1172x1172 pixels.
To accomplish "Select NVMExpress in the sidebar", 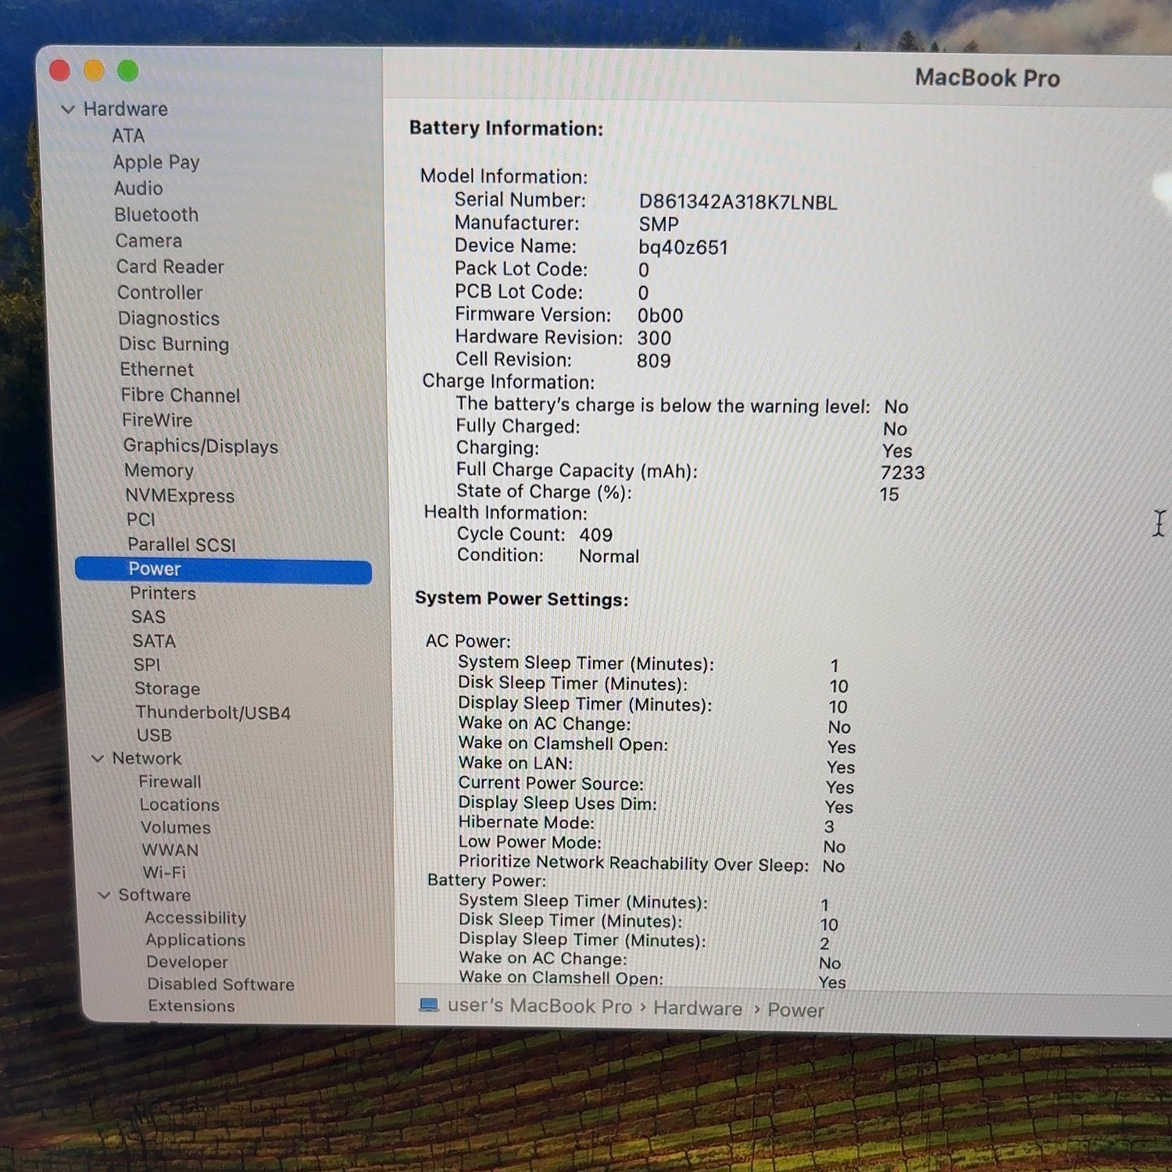I will [180, 496].
